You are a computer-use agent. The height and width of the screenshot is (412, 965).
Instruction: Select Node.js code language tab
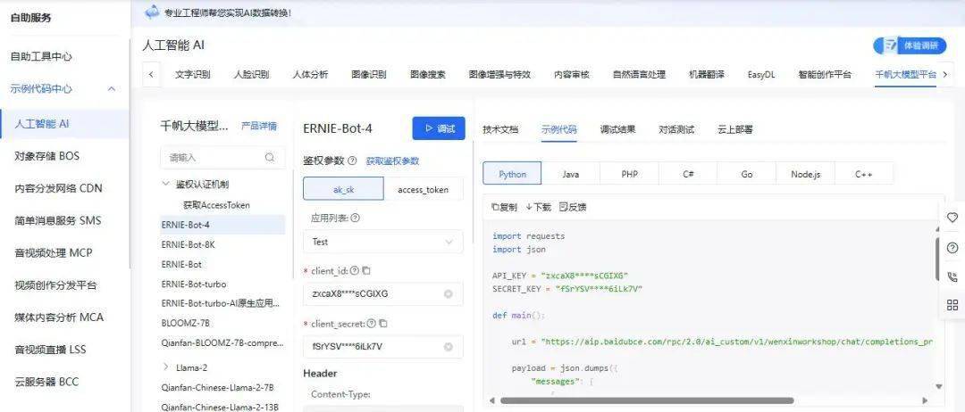806,174
